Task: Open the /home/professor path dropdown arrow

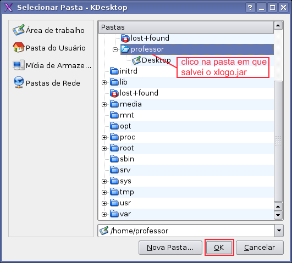Action: click(279, 231)
